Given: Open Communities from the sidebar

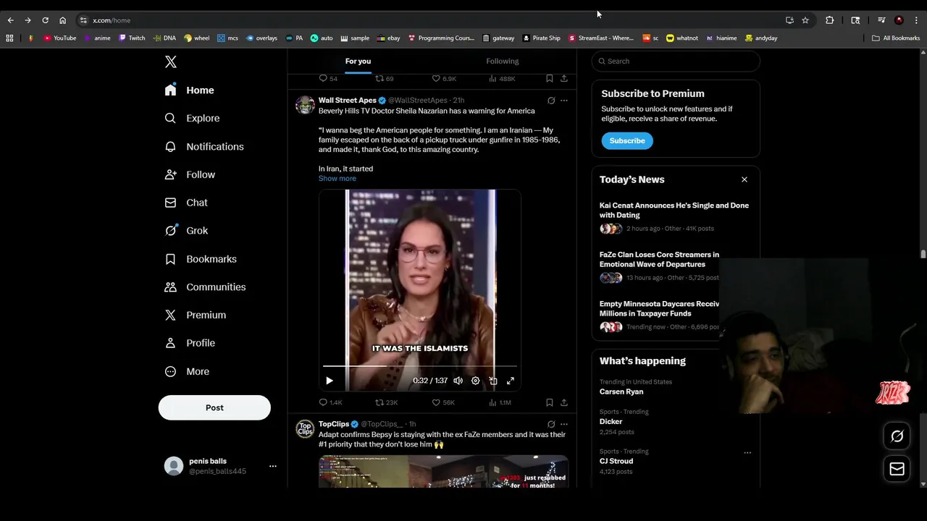Looking at the screenshot, I should tap(206, 287).
